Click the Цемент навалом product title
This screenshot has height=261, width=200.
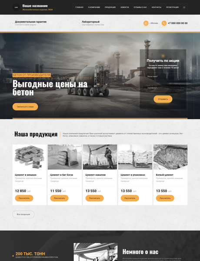[96, 175]
